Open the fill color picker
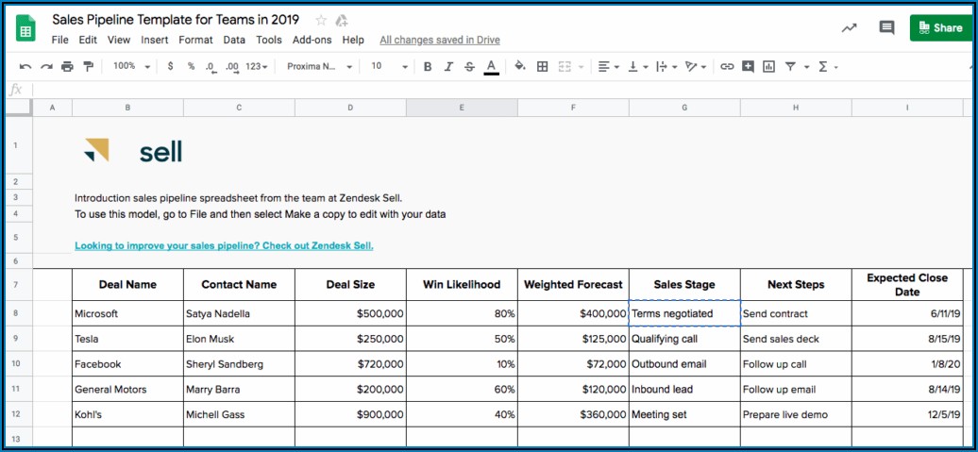 pyautogui.click(x=520, y=67)
